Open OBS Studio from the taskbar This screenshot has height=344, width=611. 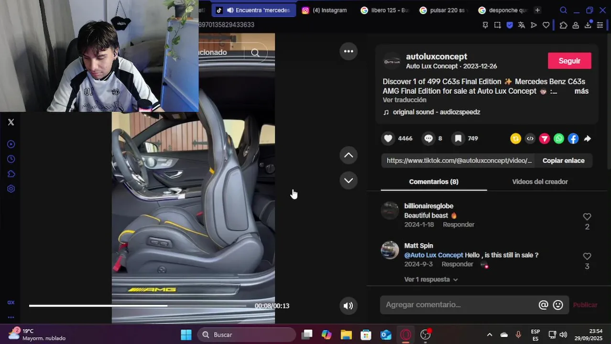425,335
